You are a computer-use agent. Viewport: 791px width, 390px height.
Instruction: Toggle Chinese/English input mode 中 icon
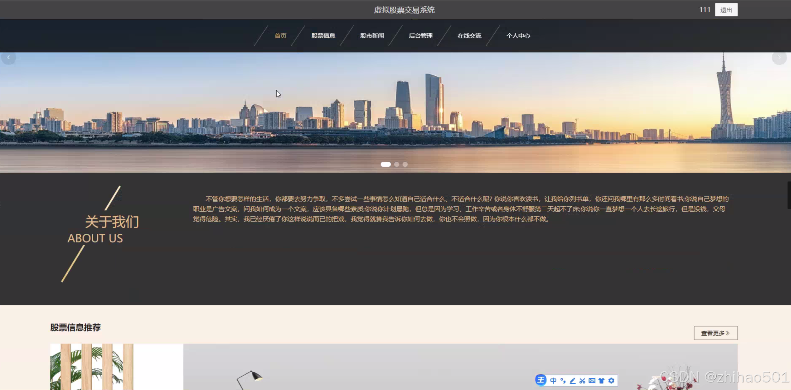pyautogui.click(x=553, y=381)
